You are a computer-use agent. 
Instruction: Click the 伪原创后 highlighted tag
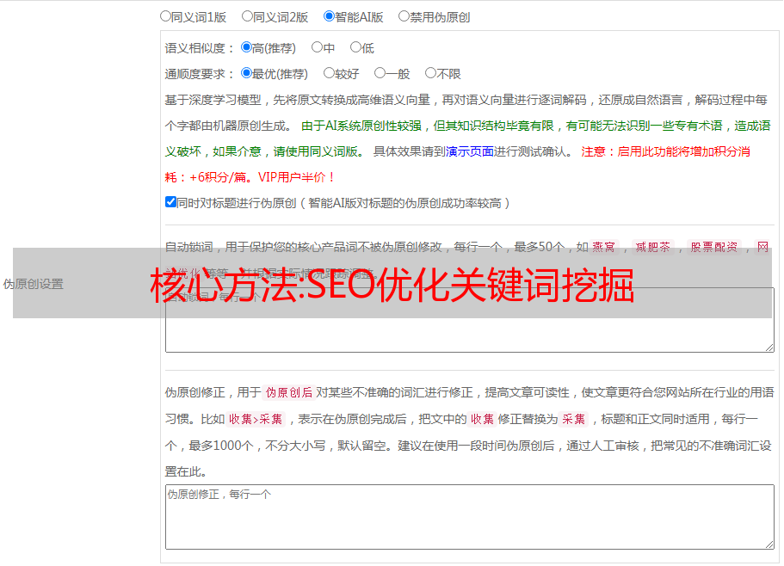coord(289,392)
